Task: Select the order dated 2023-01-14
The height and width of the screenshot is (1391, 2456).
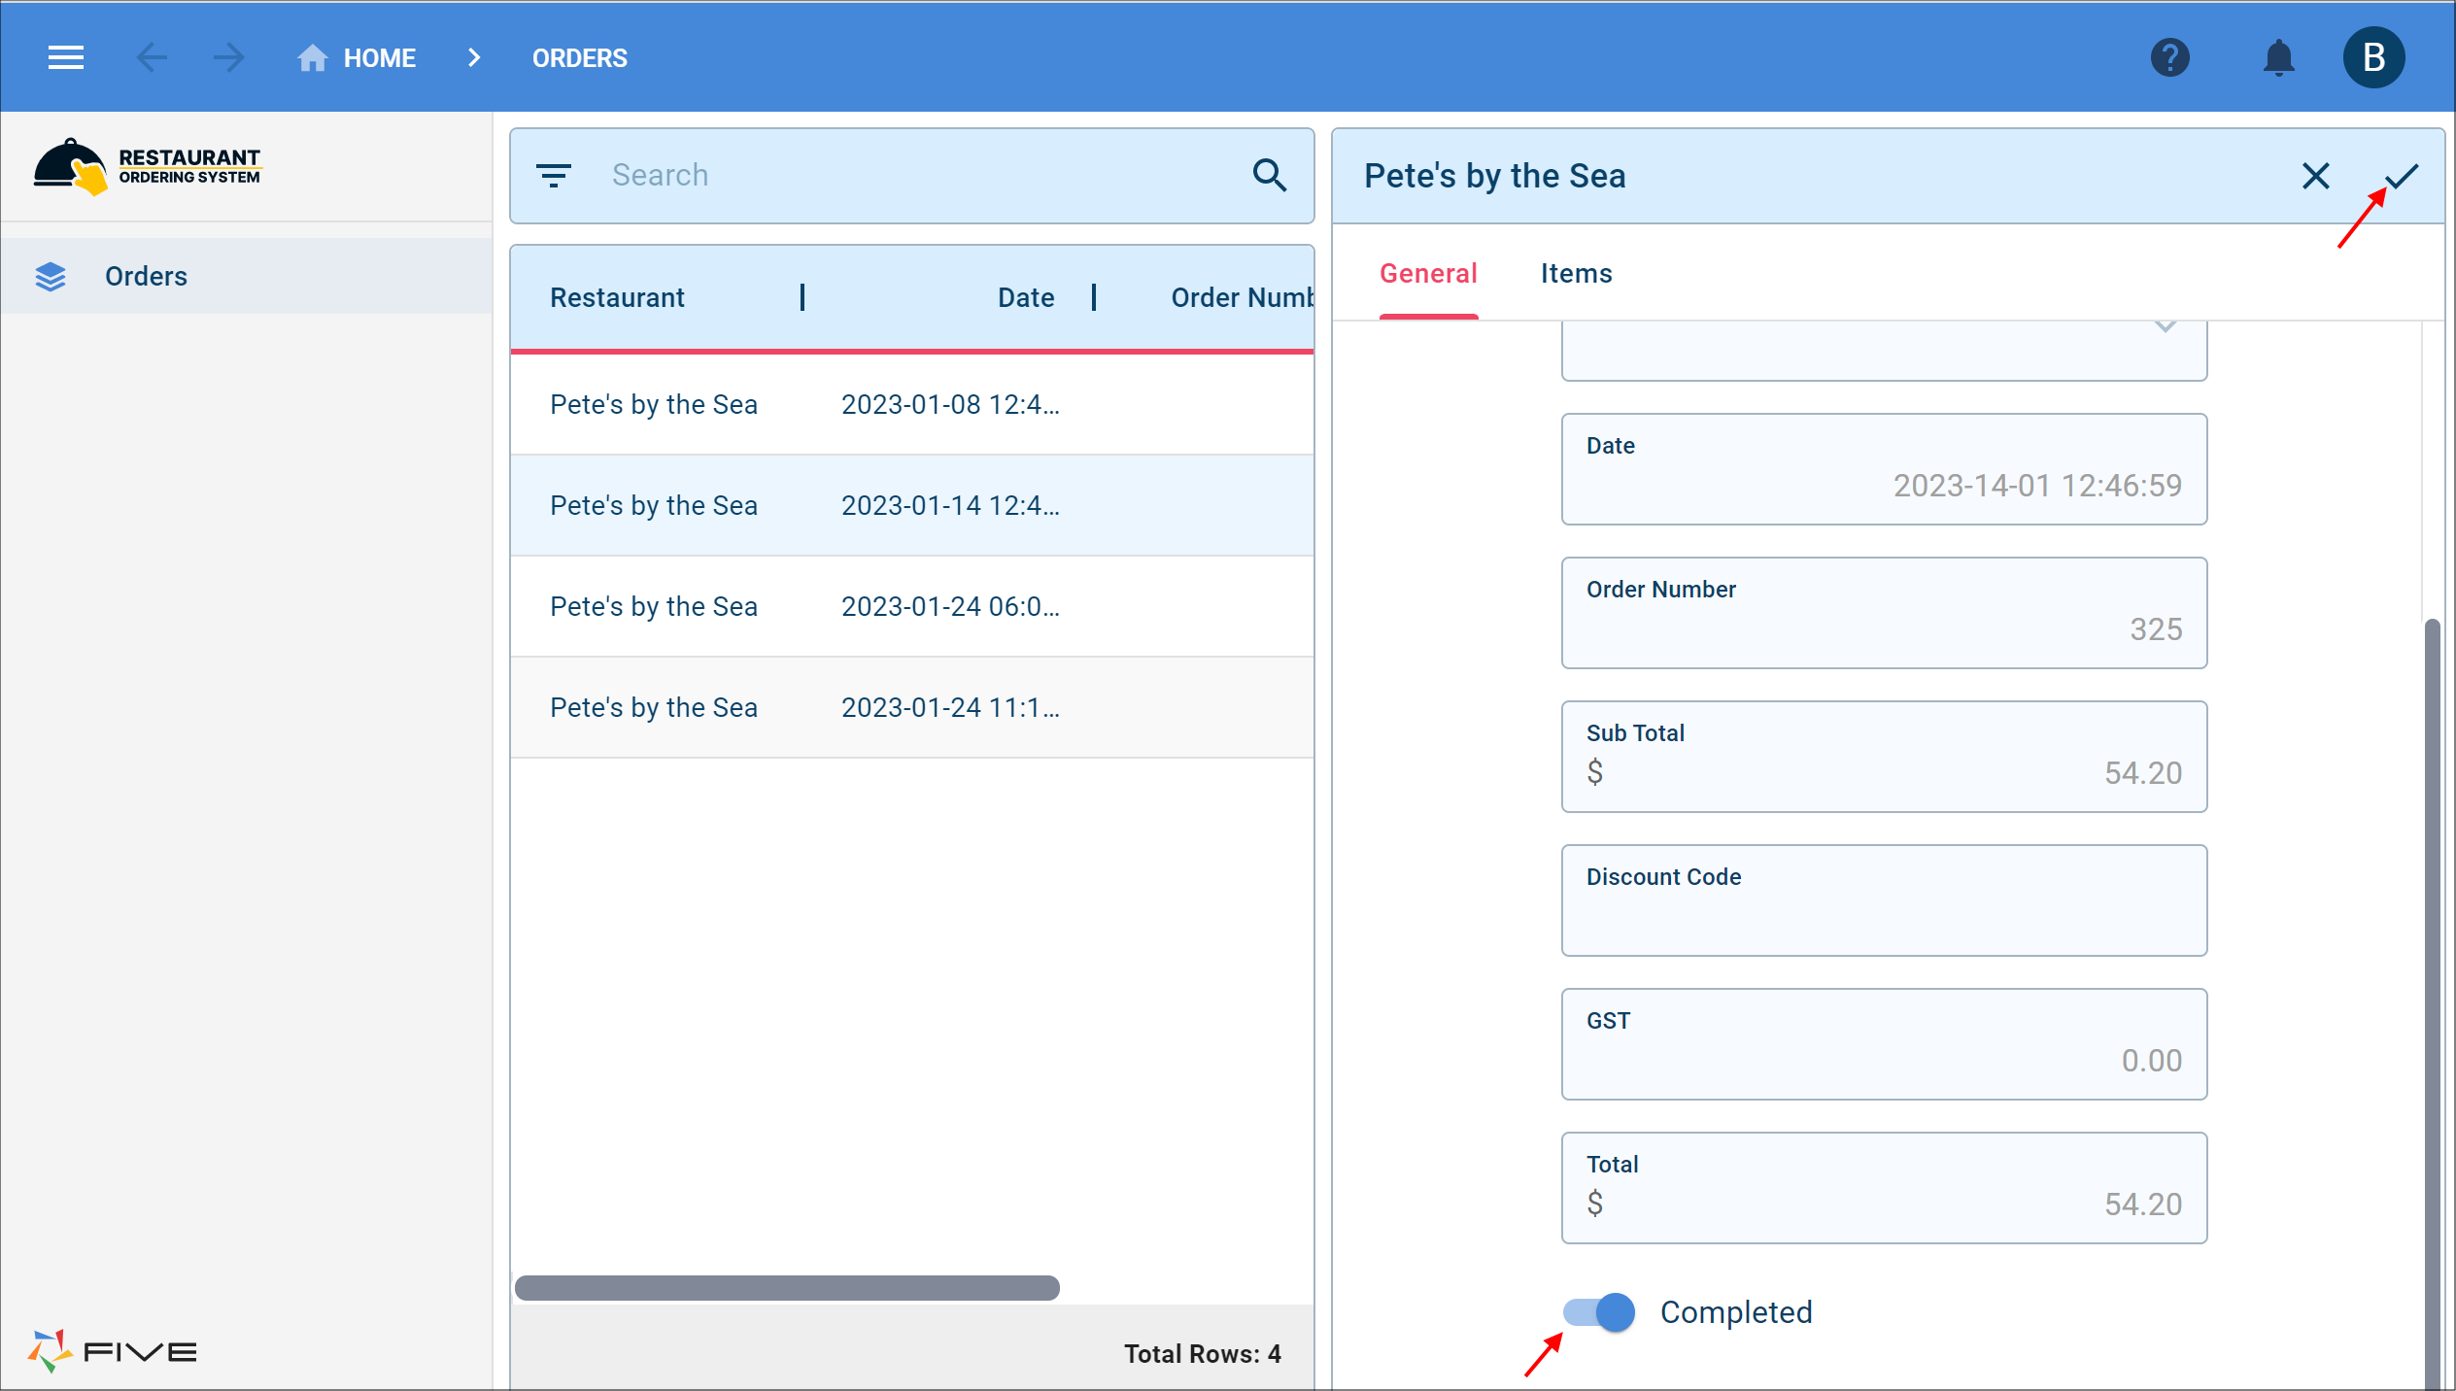Action: pyautogui.click(x=912, y=505)
